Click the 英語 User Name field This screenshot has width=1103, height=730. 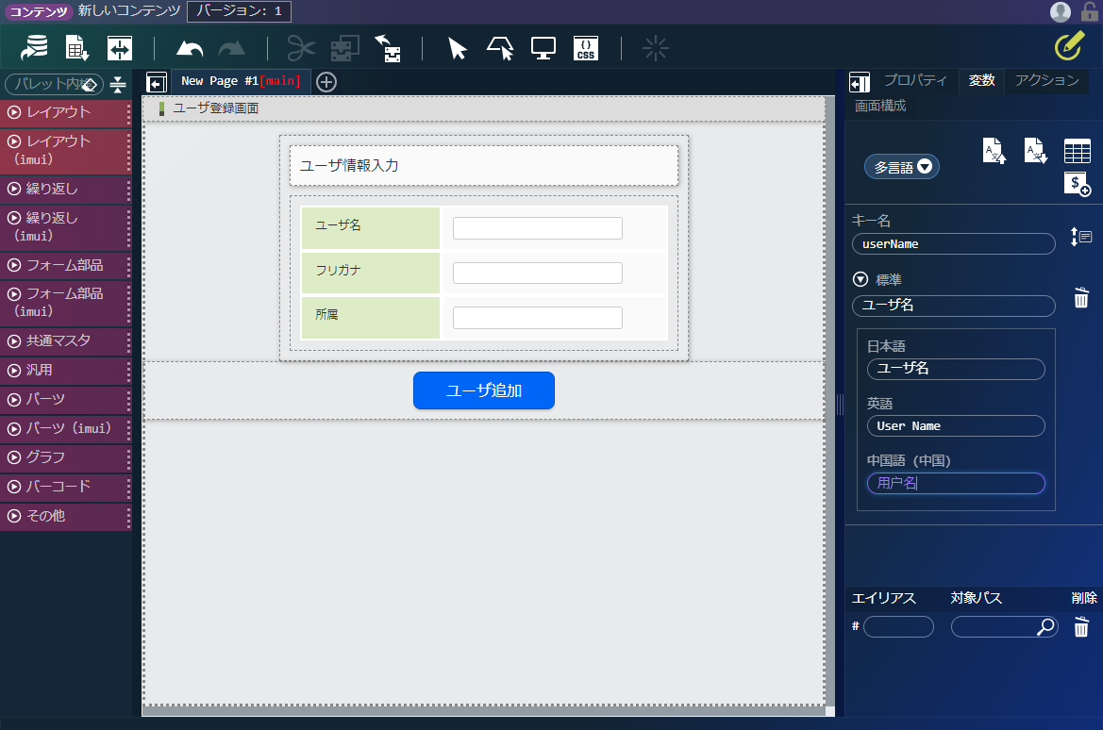[x=956, y=426]
